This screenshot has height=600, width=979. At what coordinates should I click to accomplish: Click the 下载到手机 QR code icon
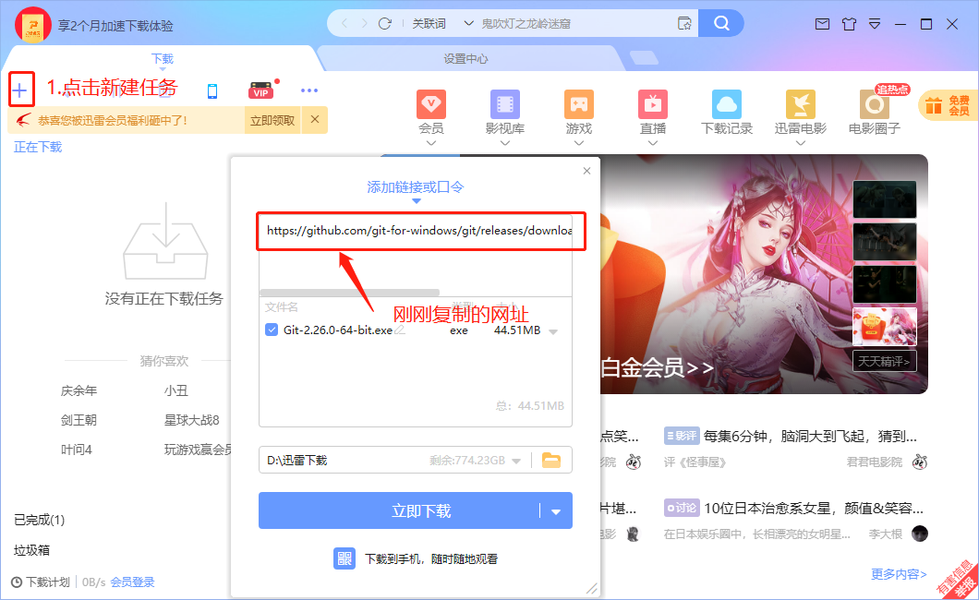pos(344,558)
